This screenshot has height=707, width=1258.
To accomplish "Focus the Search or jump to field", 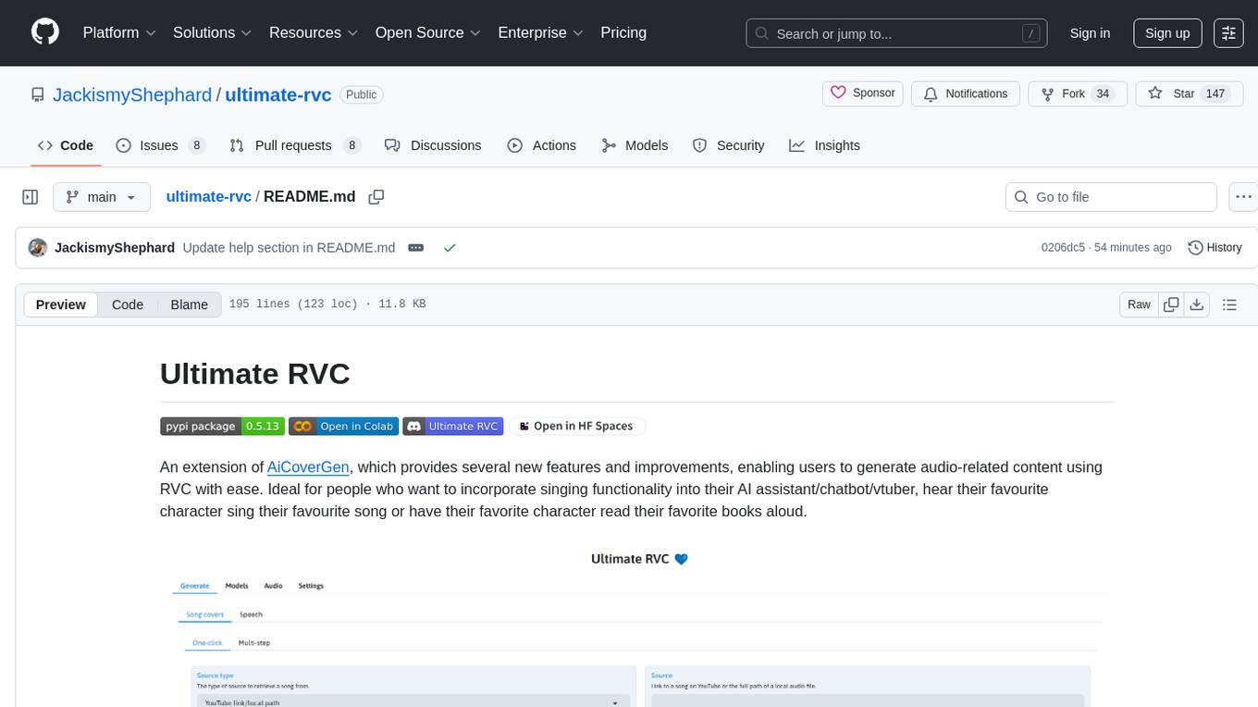I will pyautogui.click(x=897, y=33).
